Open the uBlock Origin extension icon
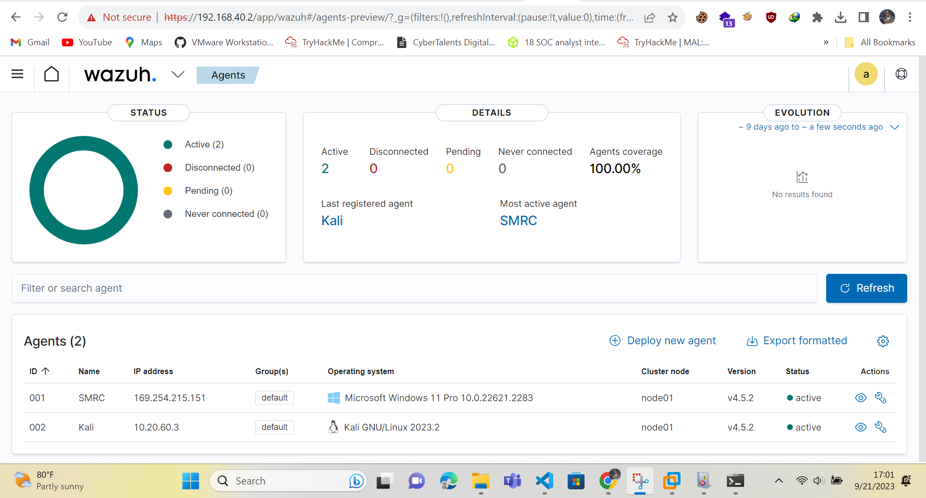926x498 pixels. point(771,18)
